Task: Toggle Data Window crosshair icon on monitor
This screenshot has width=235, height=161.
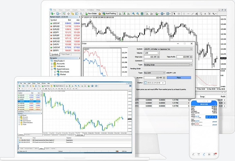Action: [68, 14]
